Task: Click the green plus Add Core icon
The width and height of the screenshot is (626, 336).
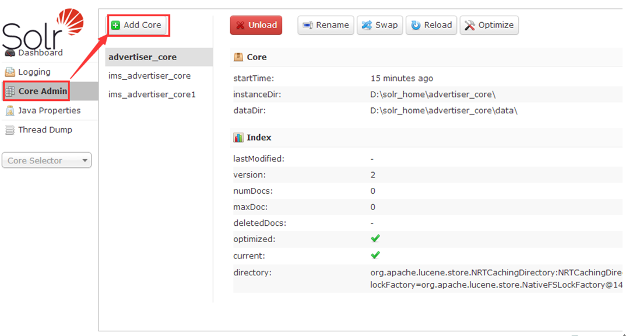Action: tap(115, 25)
